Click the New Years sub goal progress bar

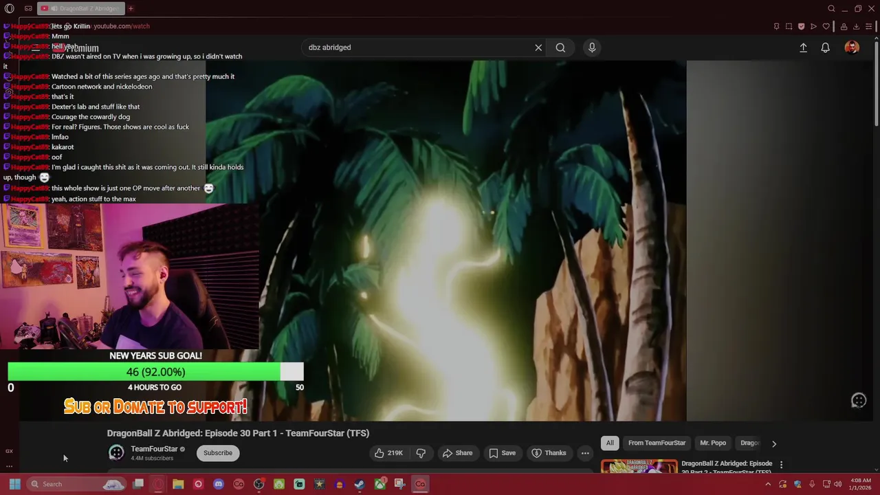(x=155, y=372)
